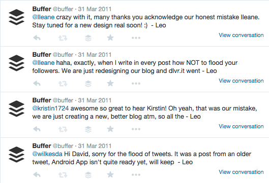View conversation for the @wilkesda tweet
The height and width of the screenshot is (183, 269).
[x=241, y=172]
